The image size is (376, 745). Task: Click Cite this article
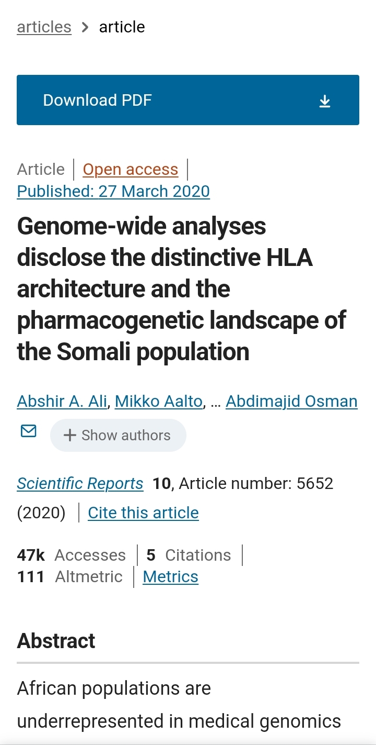143,513
